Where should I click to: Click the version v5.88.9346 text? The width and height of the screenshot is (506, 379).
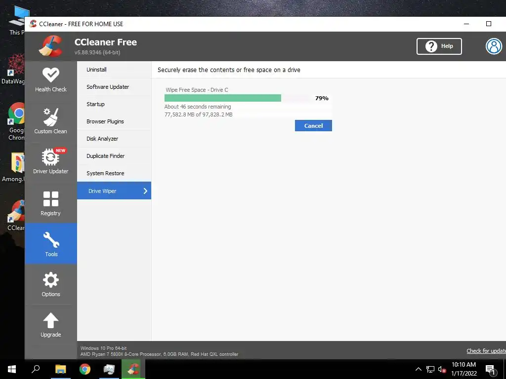click(97, 52)
